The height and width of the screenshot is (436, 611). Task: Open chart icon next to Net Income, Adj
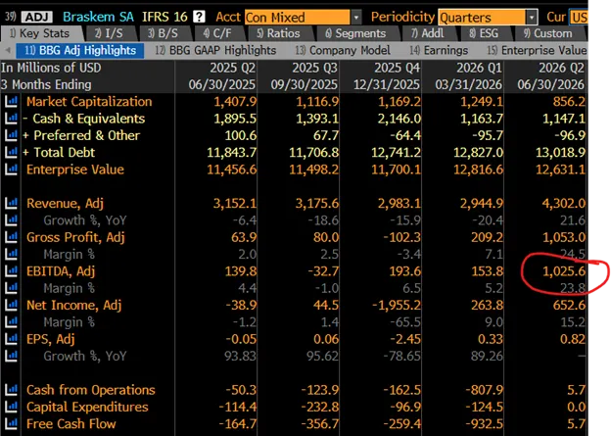[11, 306]
